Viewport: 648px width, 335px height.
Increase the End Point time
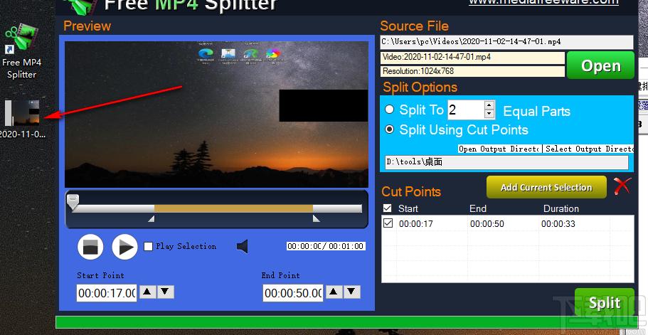tap(334, 292)
